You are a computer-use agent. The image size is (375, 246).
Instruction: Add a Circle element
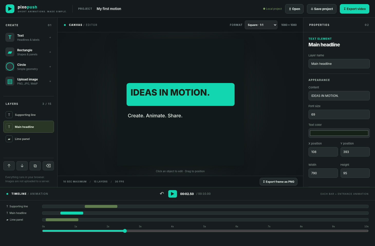[29, 67]
